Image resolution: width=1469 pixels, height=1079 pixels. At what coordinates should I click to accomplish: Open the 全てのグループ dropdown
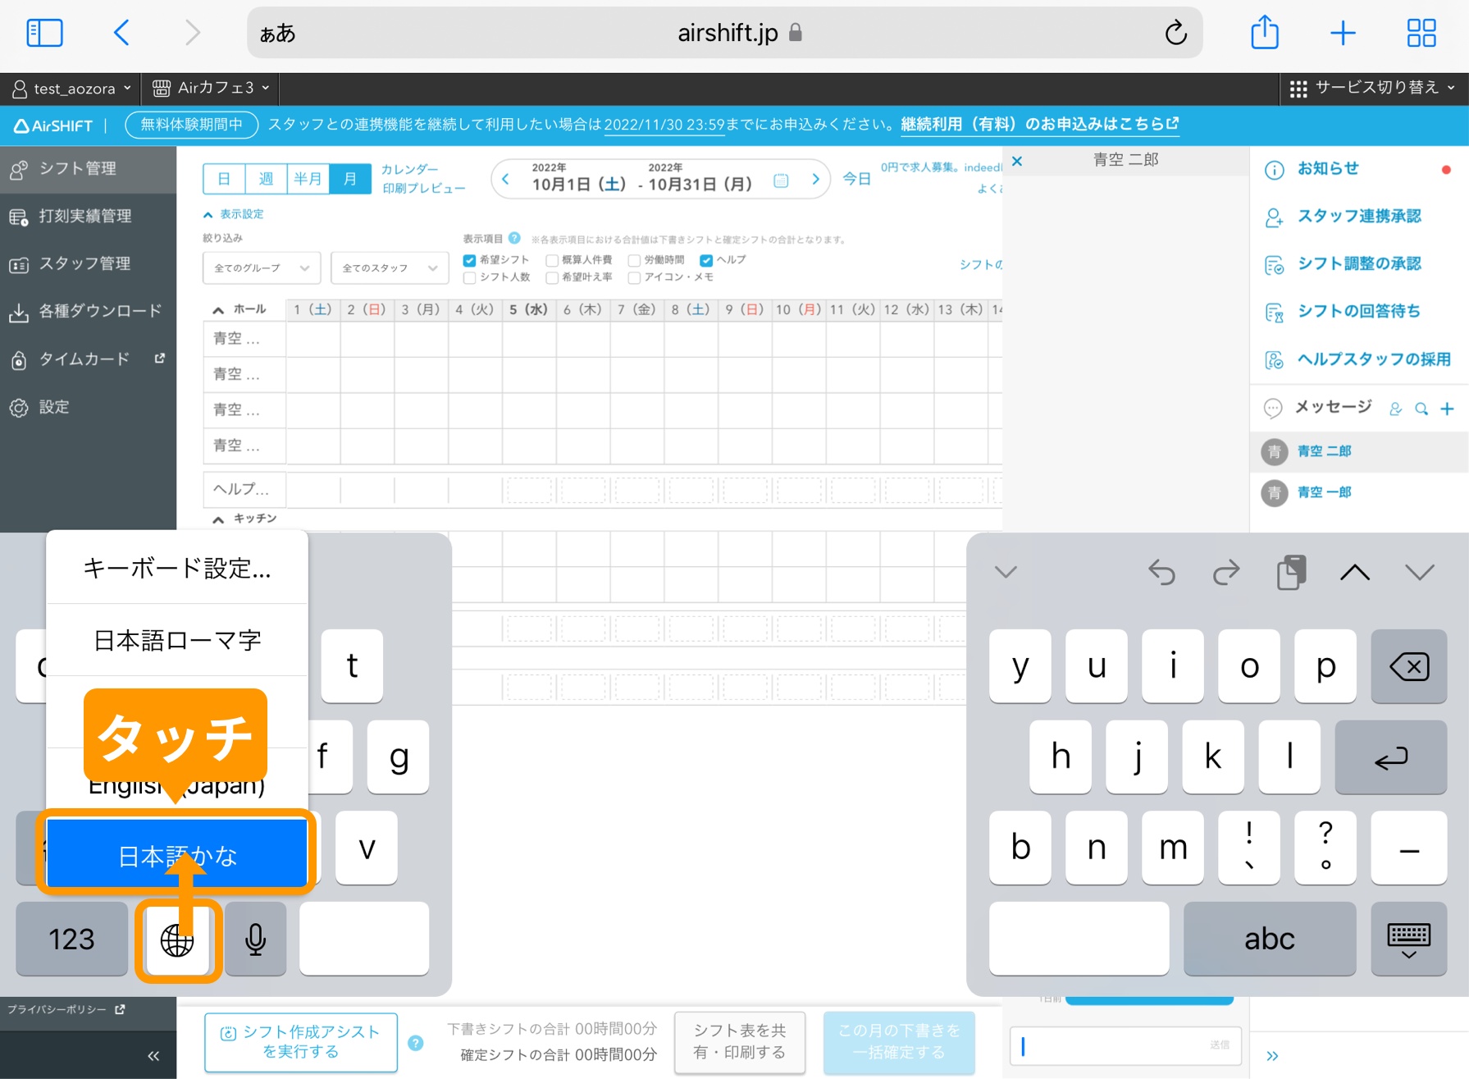click(260, 267)
